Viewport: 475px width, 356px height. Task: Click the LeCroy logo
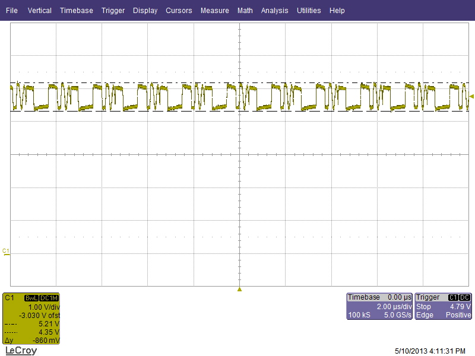21,351
